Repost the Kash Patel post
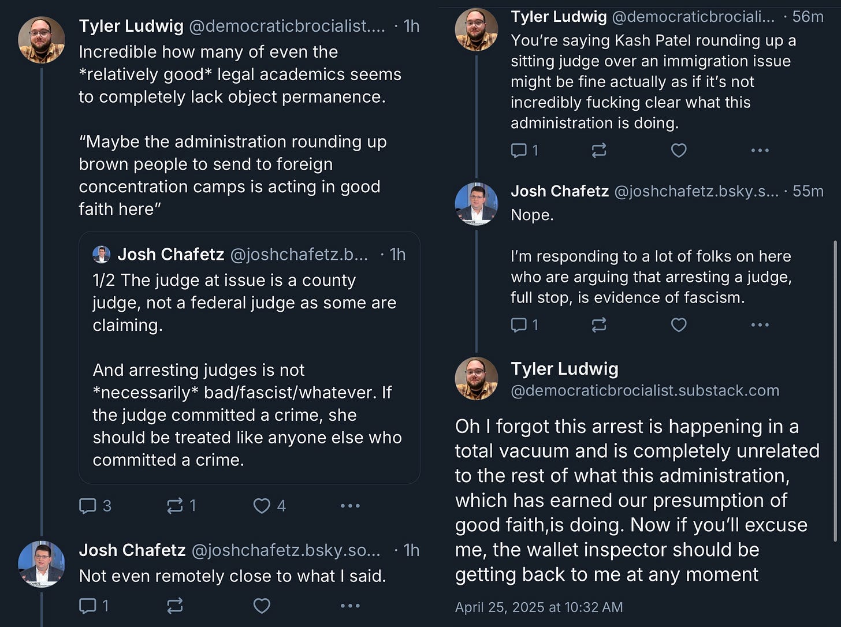841x627 pixels. tap(599, 151)
